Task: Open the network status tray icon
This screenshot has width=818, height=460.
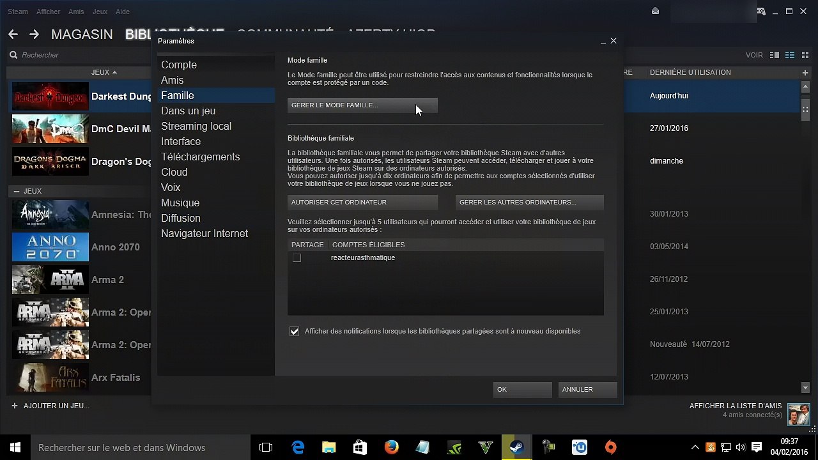Action: click(726, 447)
